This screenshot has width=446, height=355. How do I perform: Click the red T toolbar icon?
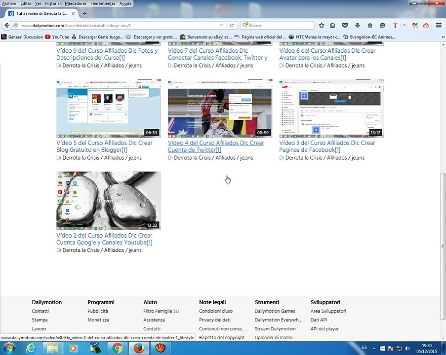click(x=395, y=25)
